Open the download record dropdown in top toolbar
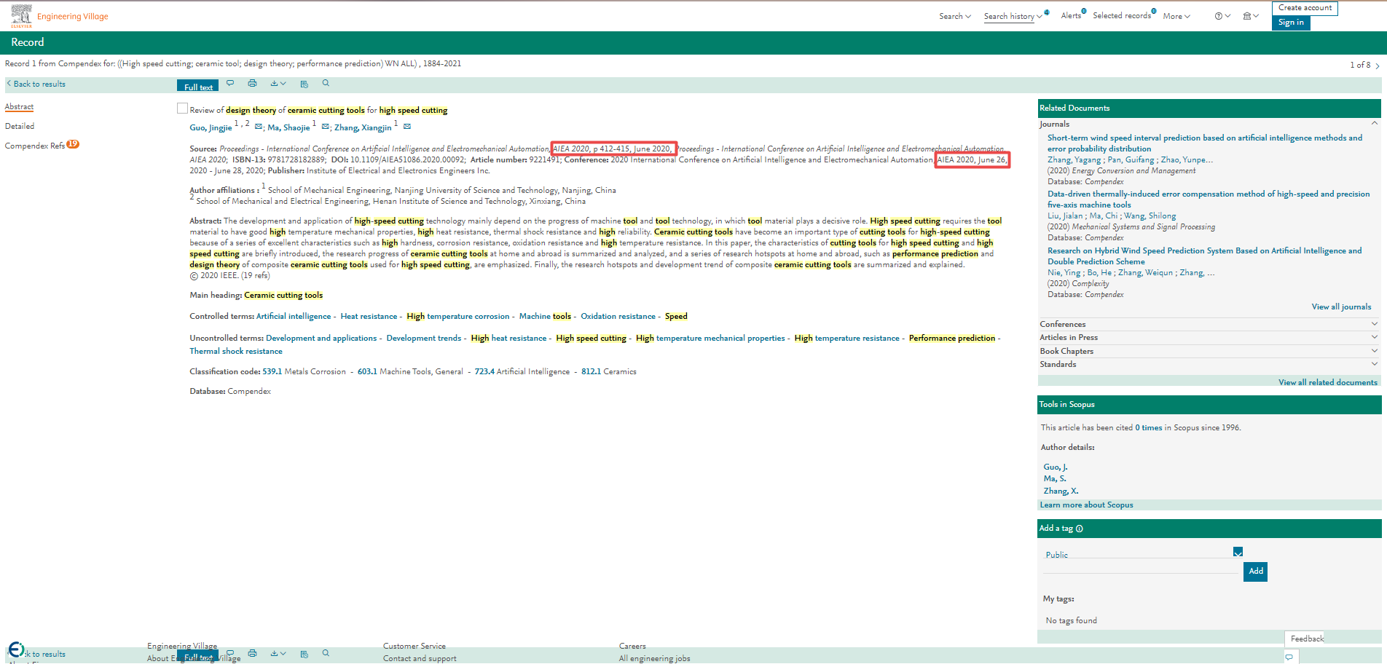This screenshot has height=664, width=1387. 278,84
